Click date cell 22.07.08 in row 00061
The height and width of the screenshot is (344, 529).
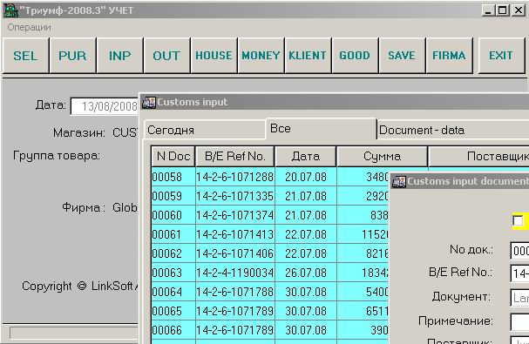306,234
